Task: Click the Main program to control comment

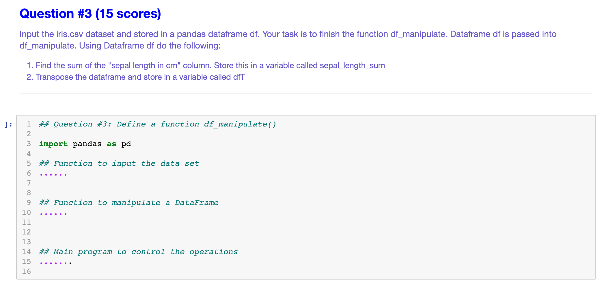Action: point(138,252)
